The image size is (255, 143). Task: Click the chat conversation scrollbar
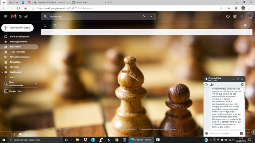click(x=244, y=96)
